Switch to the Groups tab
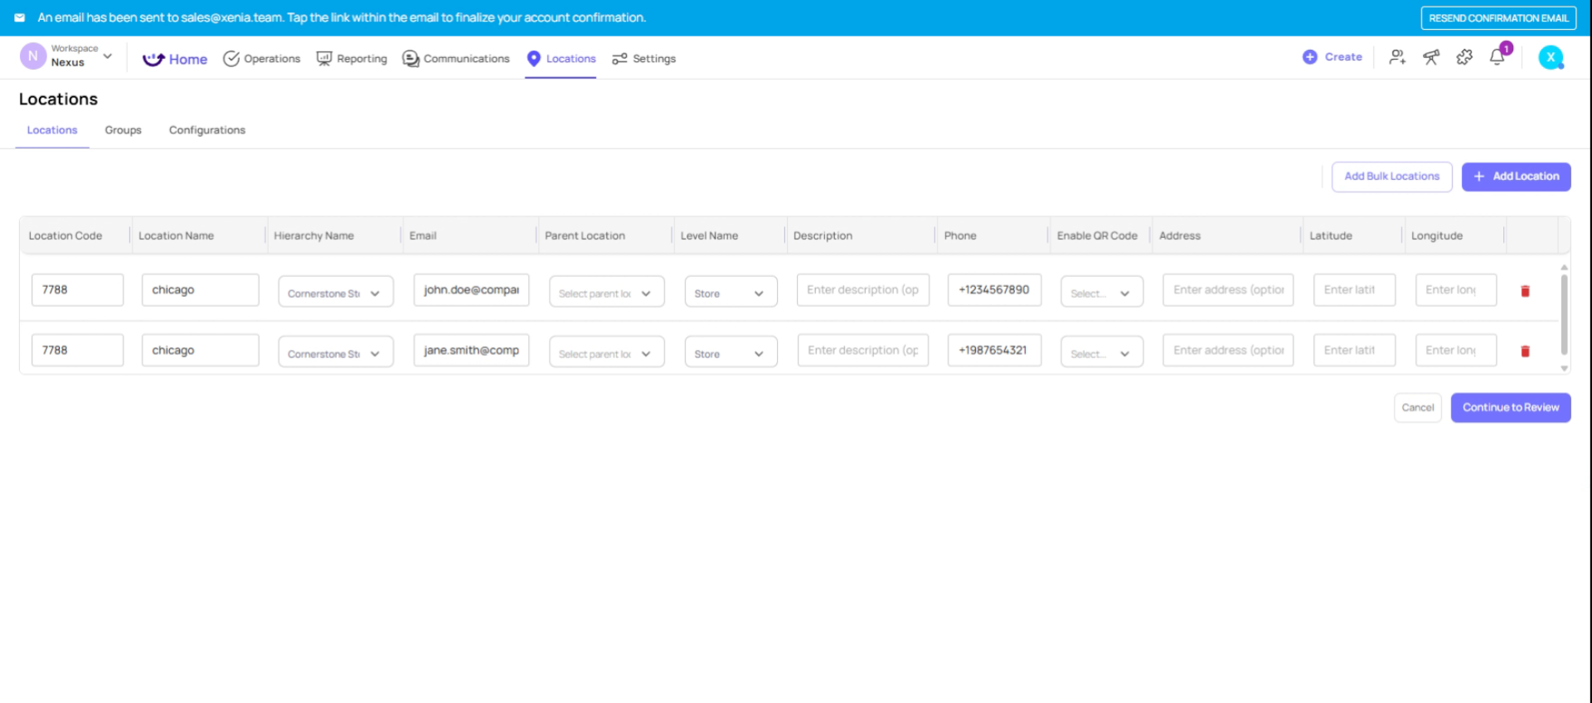 [x=123, y=130]
